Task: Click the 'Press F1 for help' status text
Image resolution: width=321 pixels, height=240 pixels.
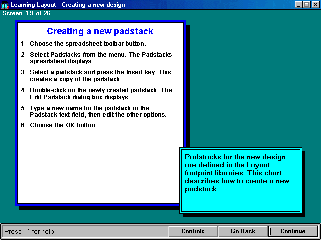Action: coord(30,231)
